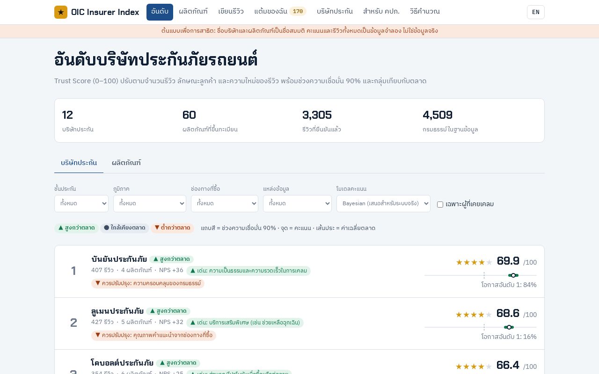This screenshot has height=374, width=599.
Task: Click the score slider for ลูเมนประกันภัย
Action: pyautogui.click(x=481, y=327)
